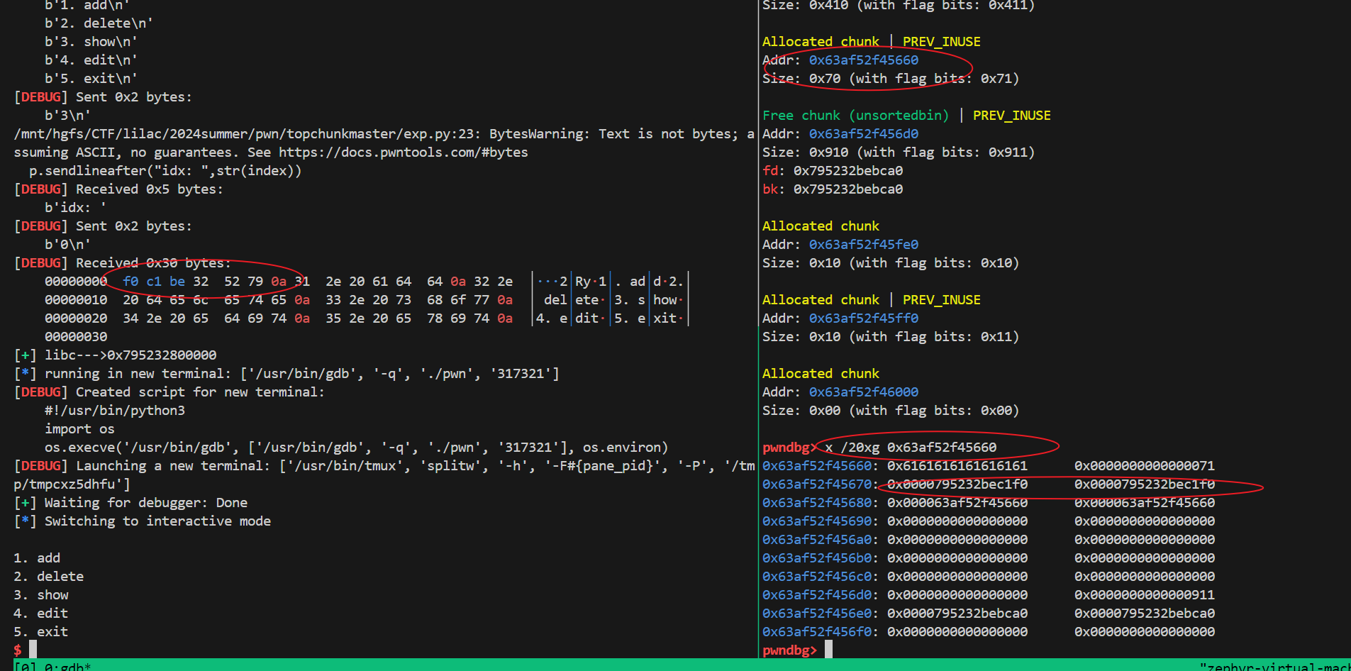Image resolution: width=1351 pixels, height=671 pixels.
Task: Click the '1. add' menu line at the bottom
Action: [x=37, y=558]
